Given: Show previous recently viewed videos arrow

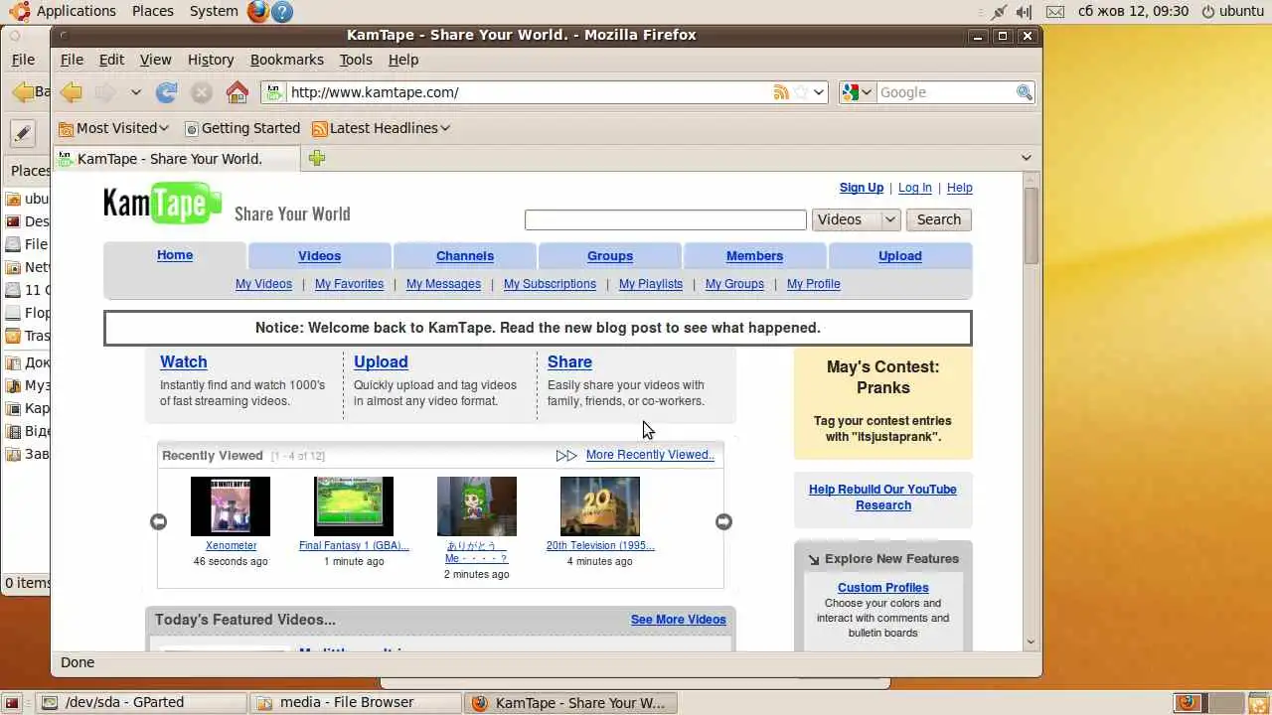Looking at the screenshot, I should click(158, 521).
